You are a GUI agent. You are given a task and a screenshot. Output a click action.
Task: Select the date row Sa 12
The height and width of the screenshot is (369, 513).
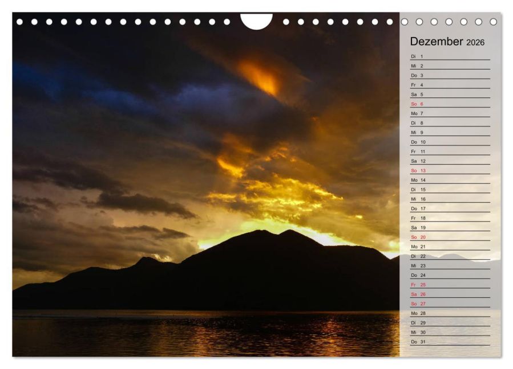click(x=450, y=161)
